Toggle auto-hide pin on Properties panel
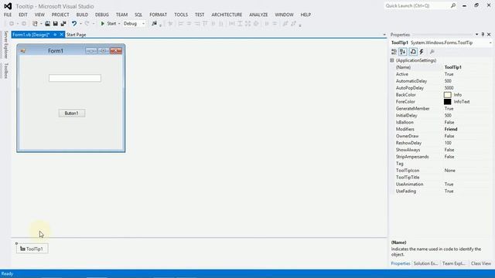The width and height of the screenshot is (495, 278). pos(483,34)
